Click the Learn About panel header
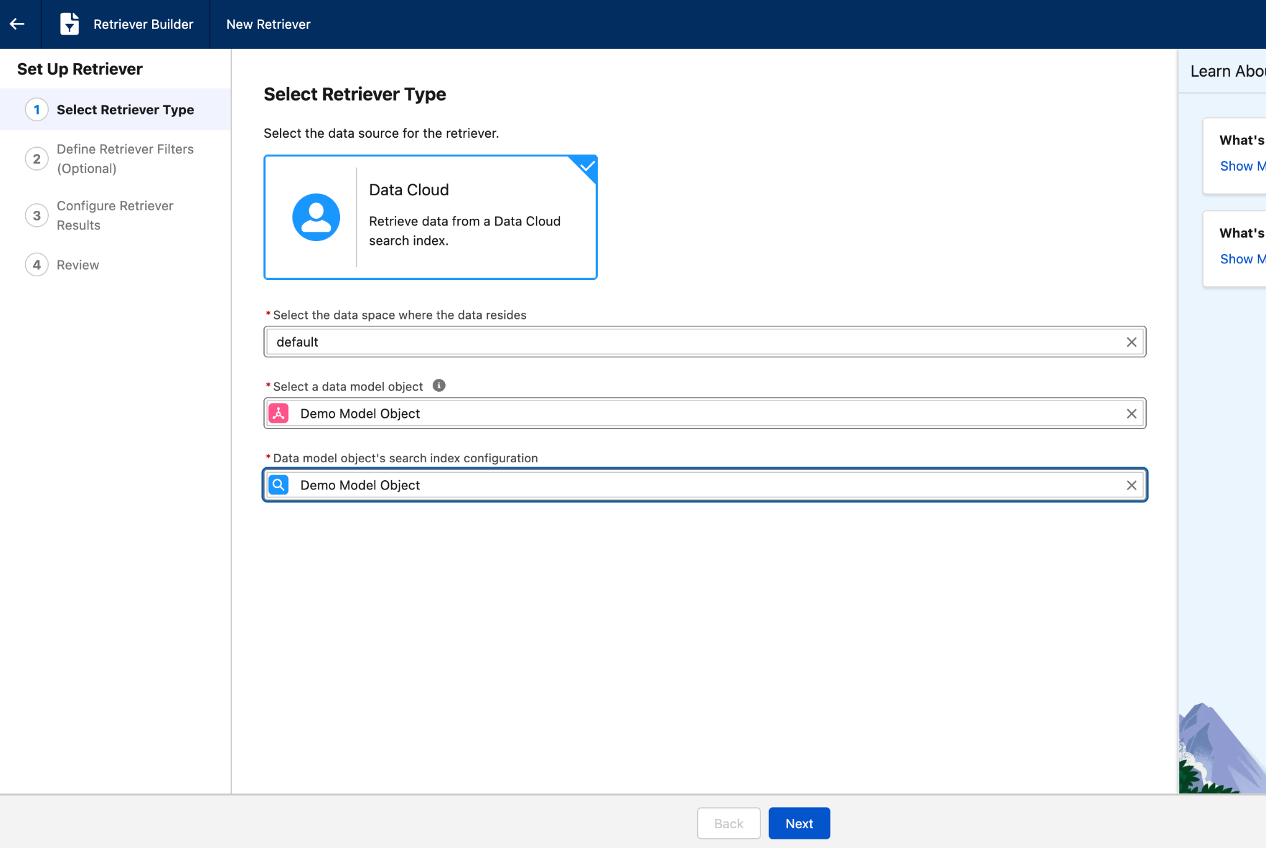 pyautogui.click(x=1228, y=71)
